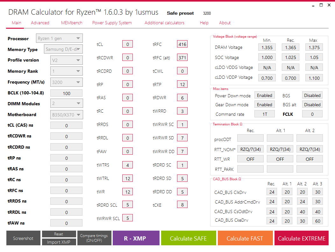Click the Command rate 1T field
Screen dimensions: 335x252
click(x=265, y=114)
